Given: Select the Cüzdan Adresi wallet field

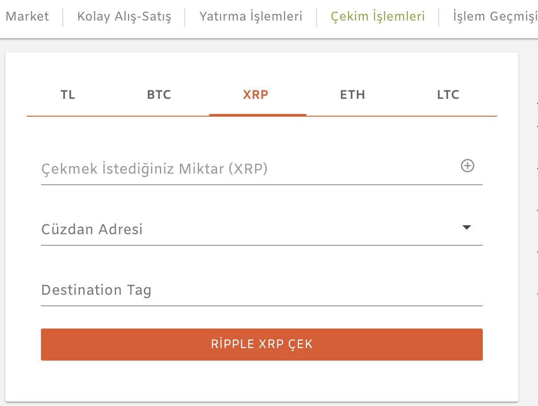Looking at the screenshot, I should [262, 230].
